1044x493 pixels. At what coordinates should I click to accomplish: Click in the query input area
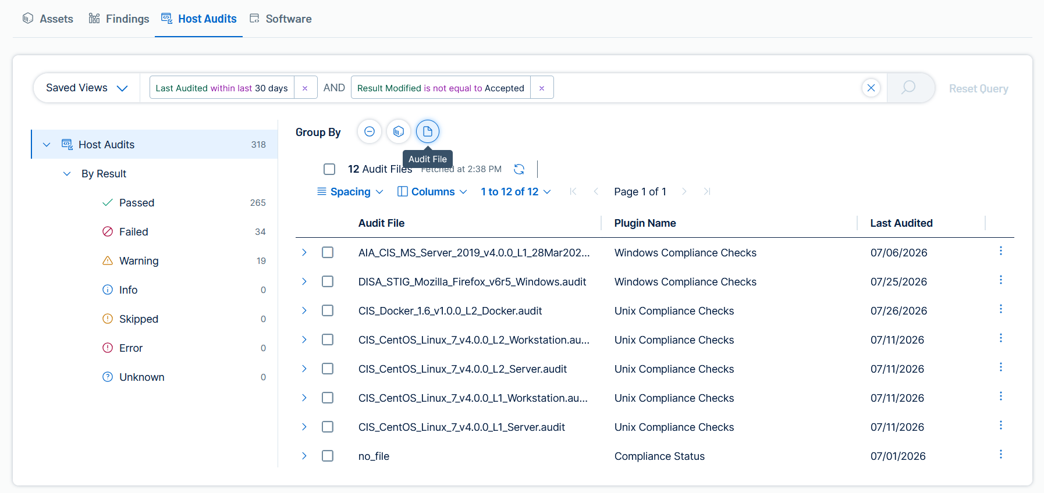click(706, 88)
